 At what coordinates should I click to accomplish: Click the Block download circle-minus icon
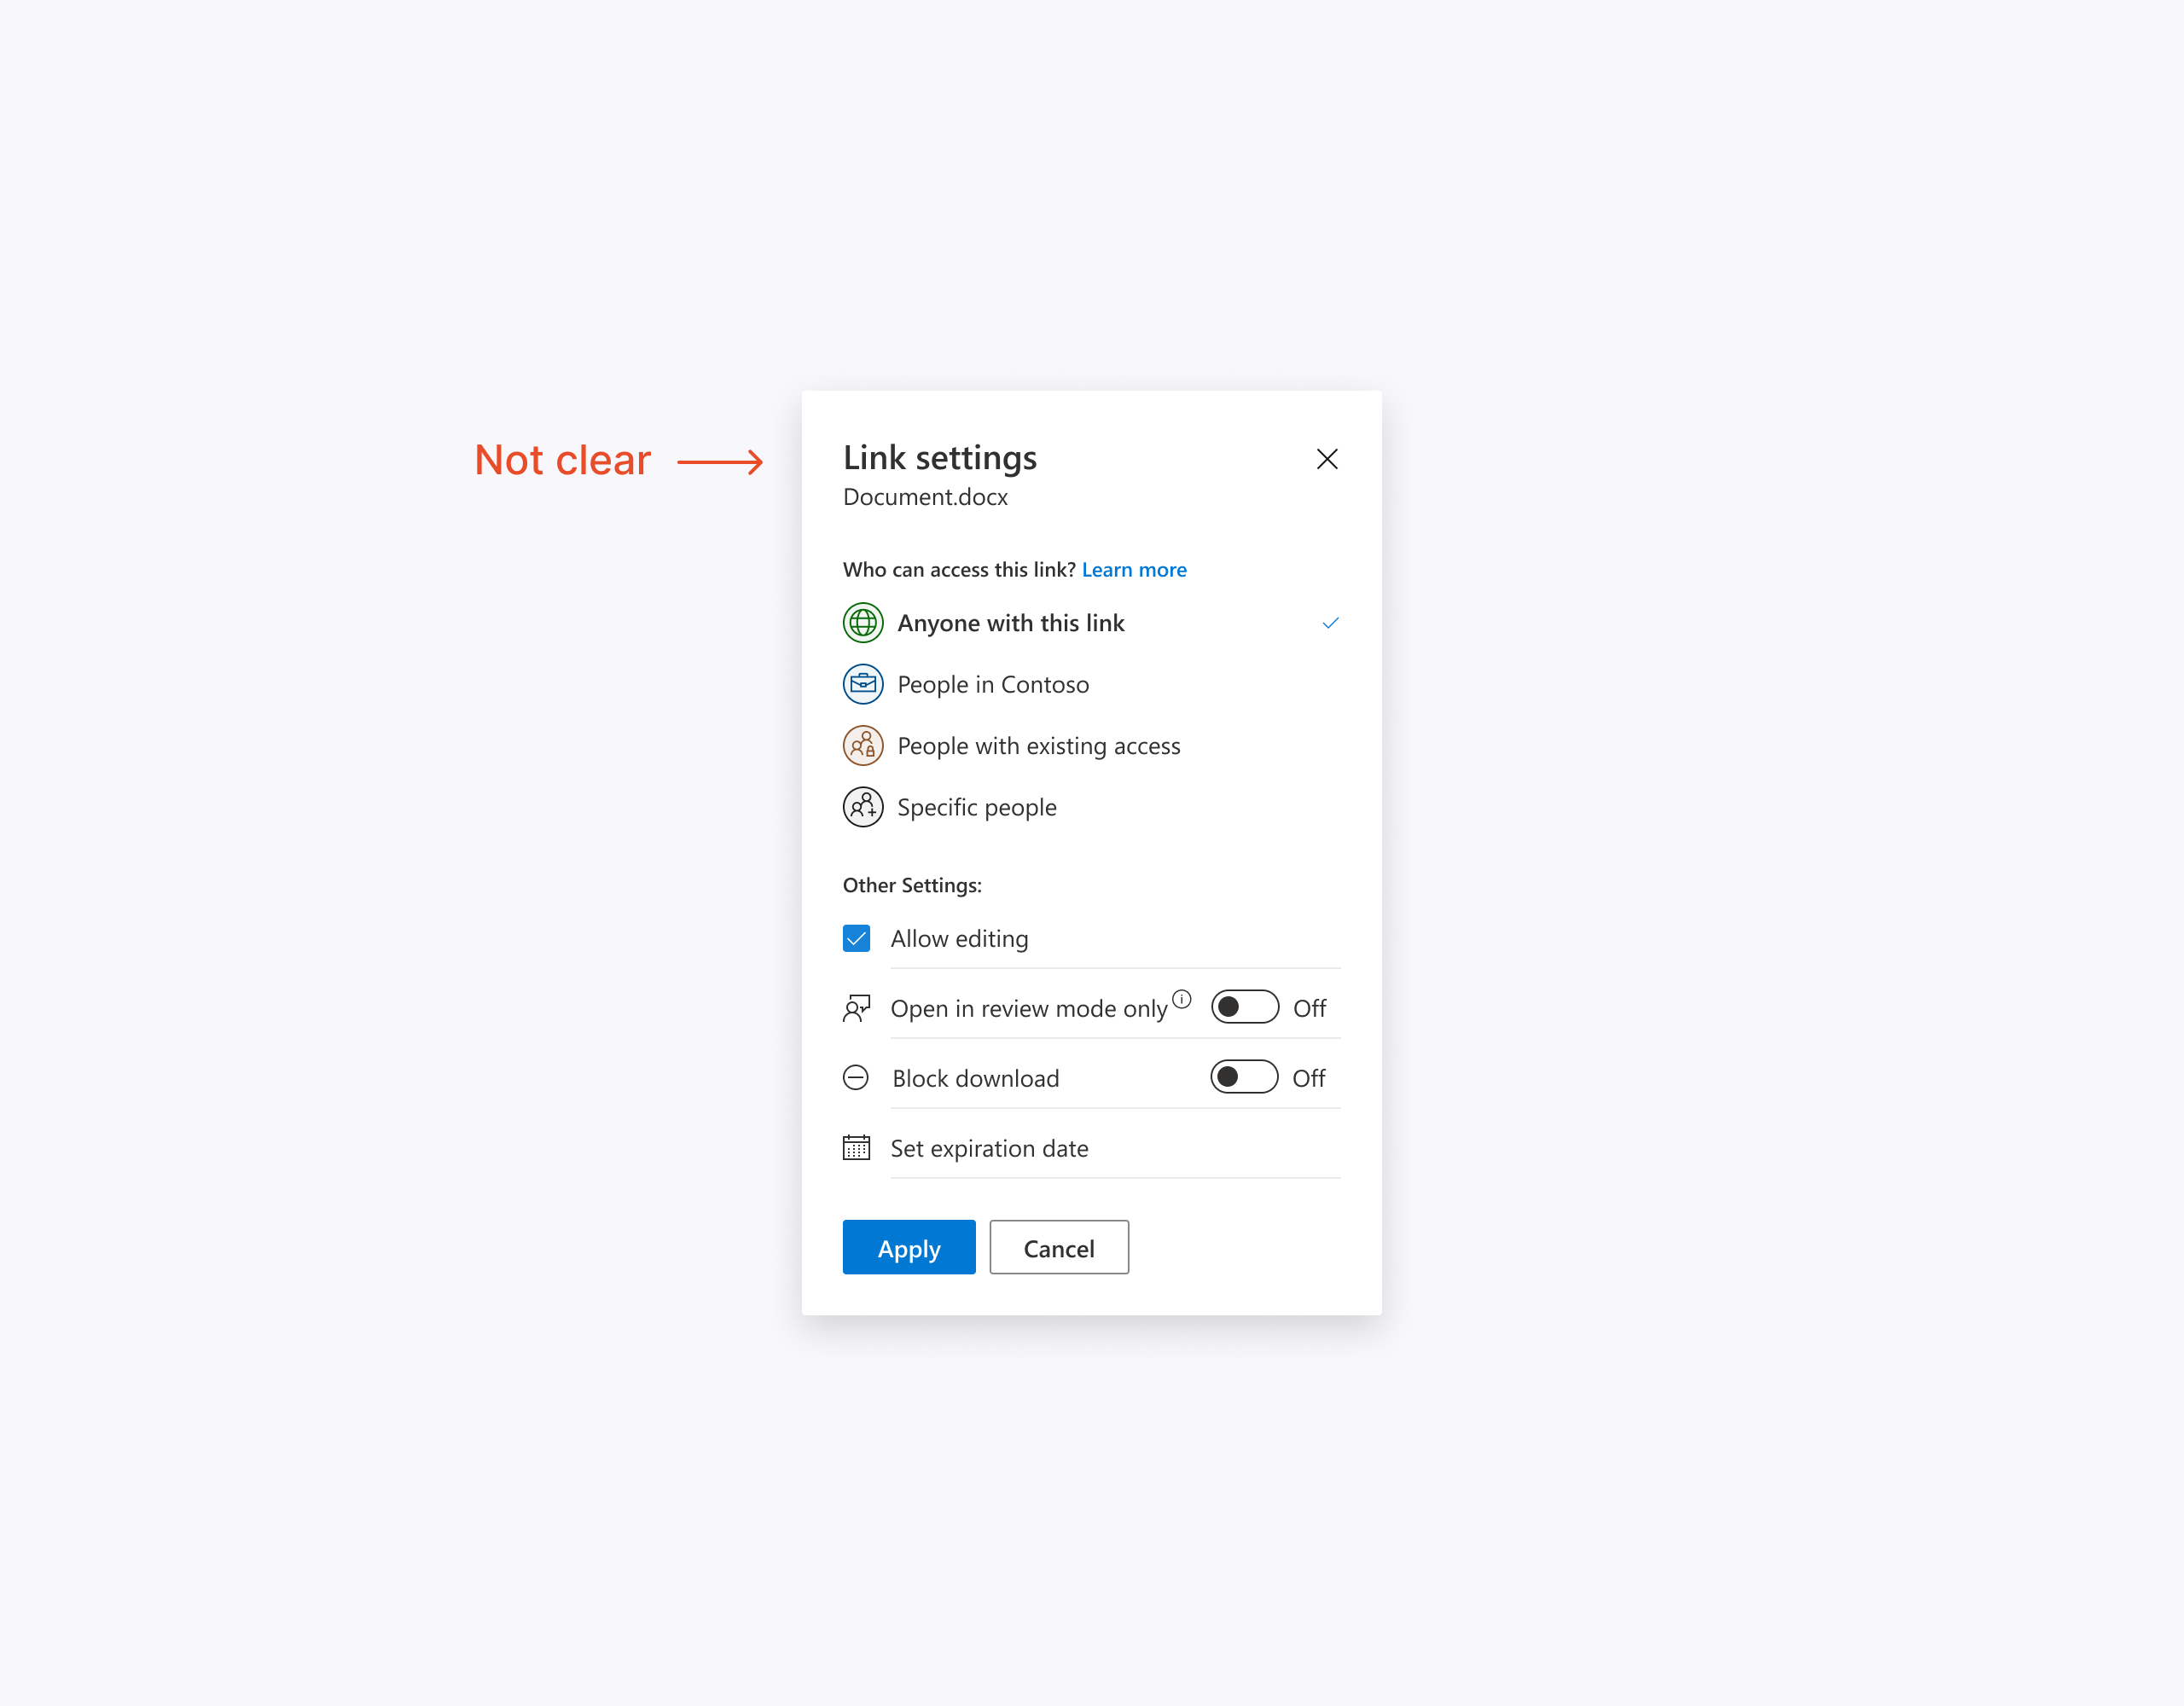point(856,1077)
